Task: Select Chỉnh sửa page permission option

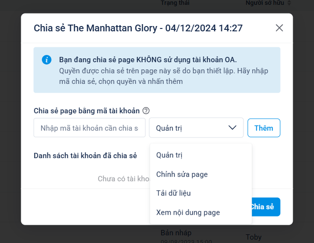Action: 182,174
